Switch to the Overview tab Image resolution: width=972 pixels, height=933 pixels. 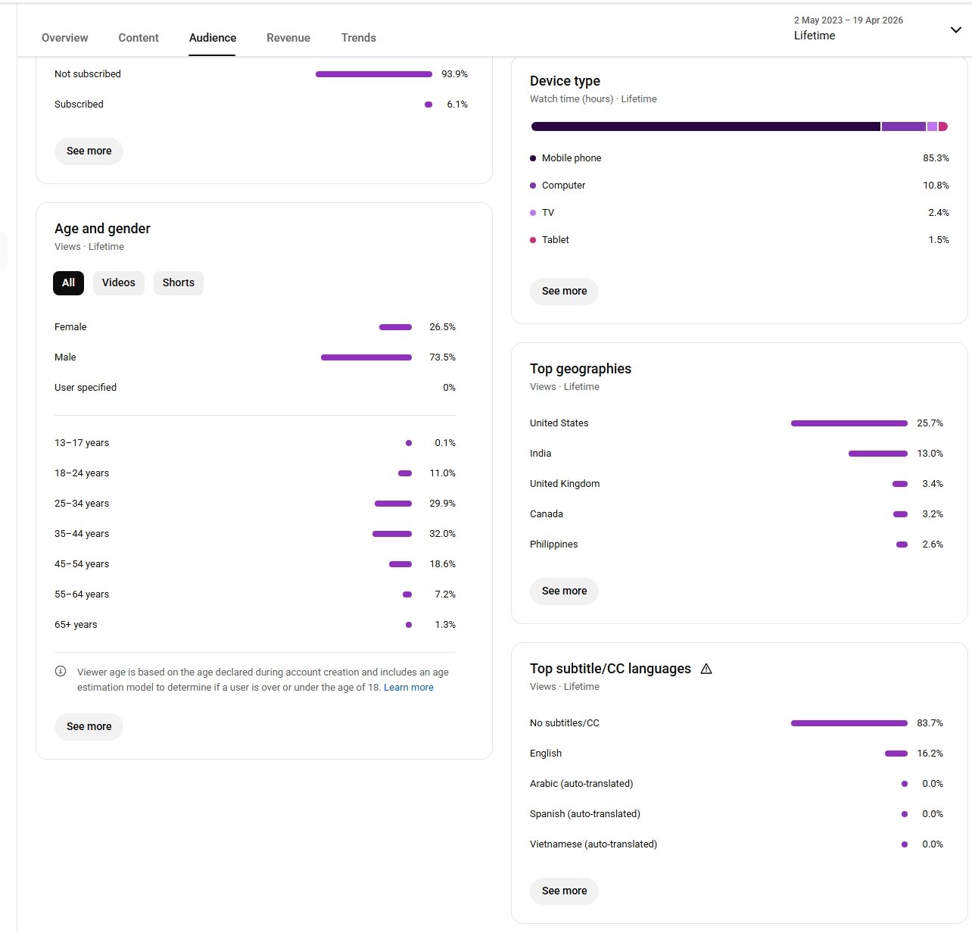(x=64, y=38)
